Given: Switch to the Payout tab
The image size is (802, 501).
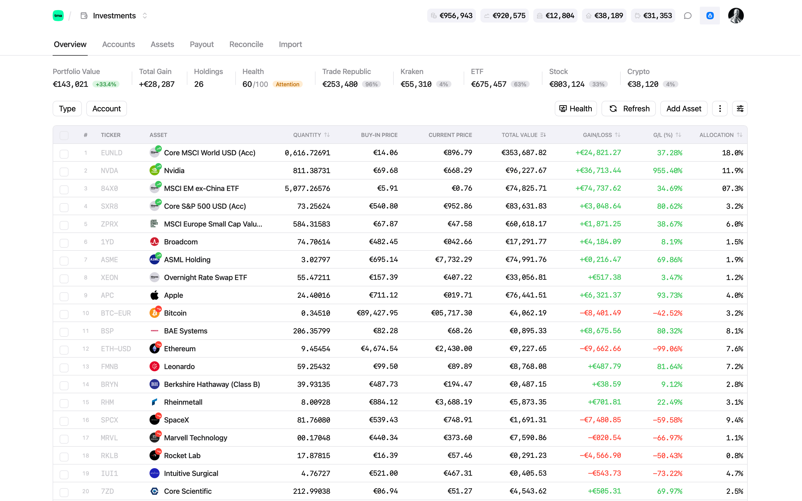Looking at the screenshot, I should click(x=202, y=45).
